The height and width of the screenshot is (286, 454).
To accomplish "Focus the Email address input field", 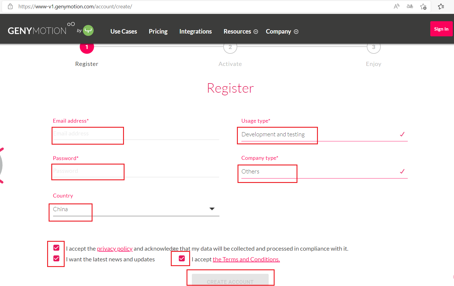I will point(136,134).
